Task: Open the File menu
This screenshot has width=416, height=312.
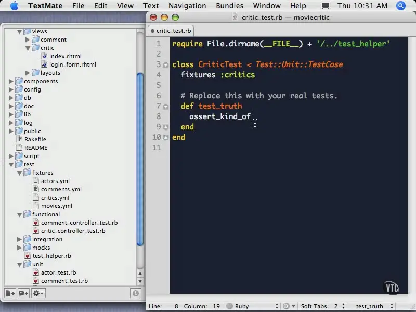Action: pyautogui.click(x=79, y=6)
